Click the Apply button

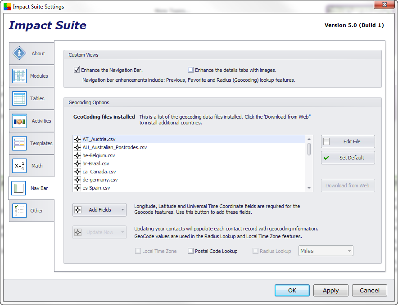point(331,290)
